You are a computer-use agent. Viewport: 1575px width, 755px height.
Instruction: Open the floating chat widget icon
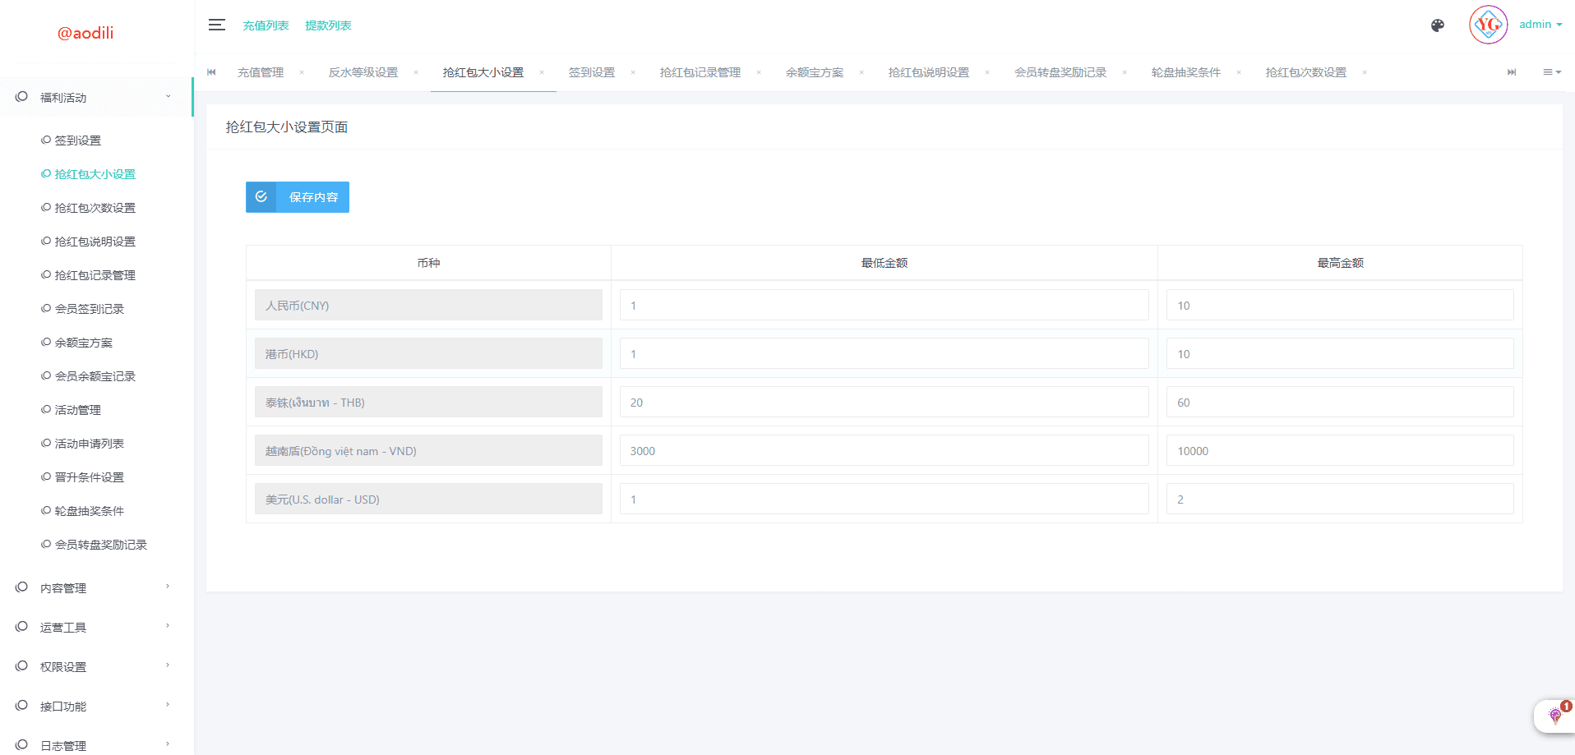(x=1554, y=715)
